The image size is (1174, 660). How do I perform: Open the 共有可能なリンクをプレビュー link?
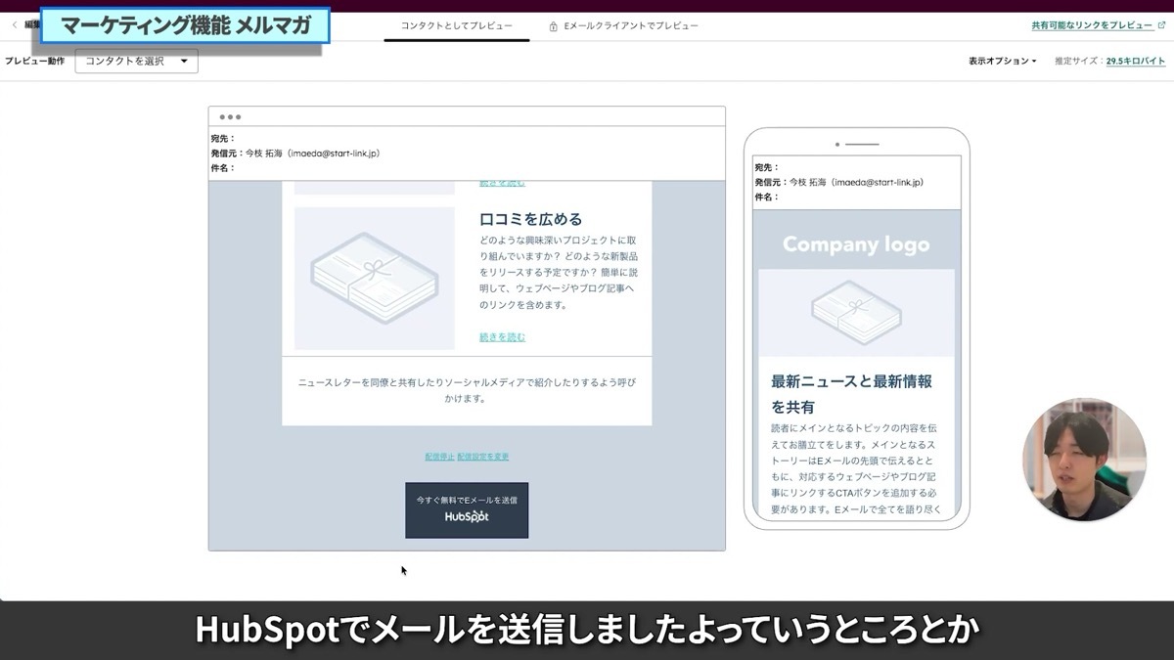1091,24
